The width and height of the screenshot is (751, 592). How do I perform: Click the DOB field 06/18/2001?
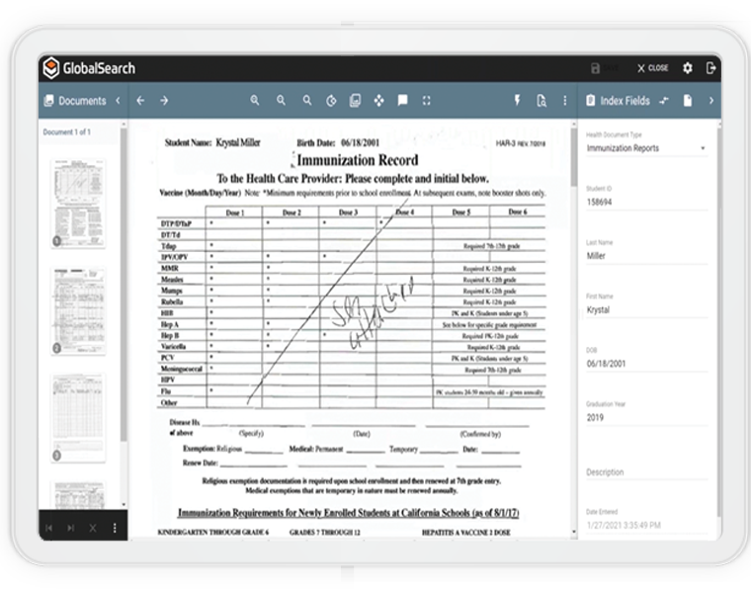pos(646,364)
